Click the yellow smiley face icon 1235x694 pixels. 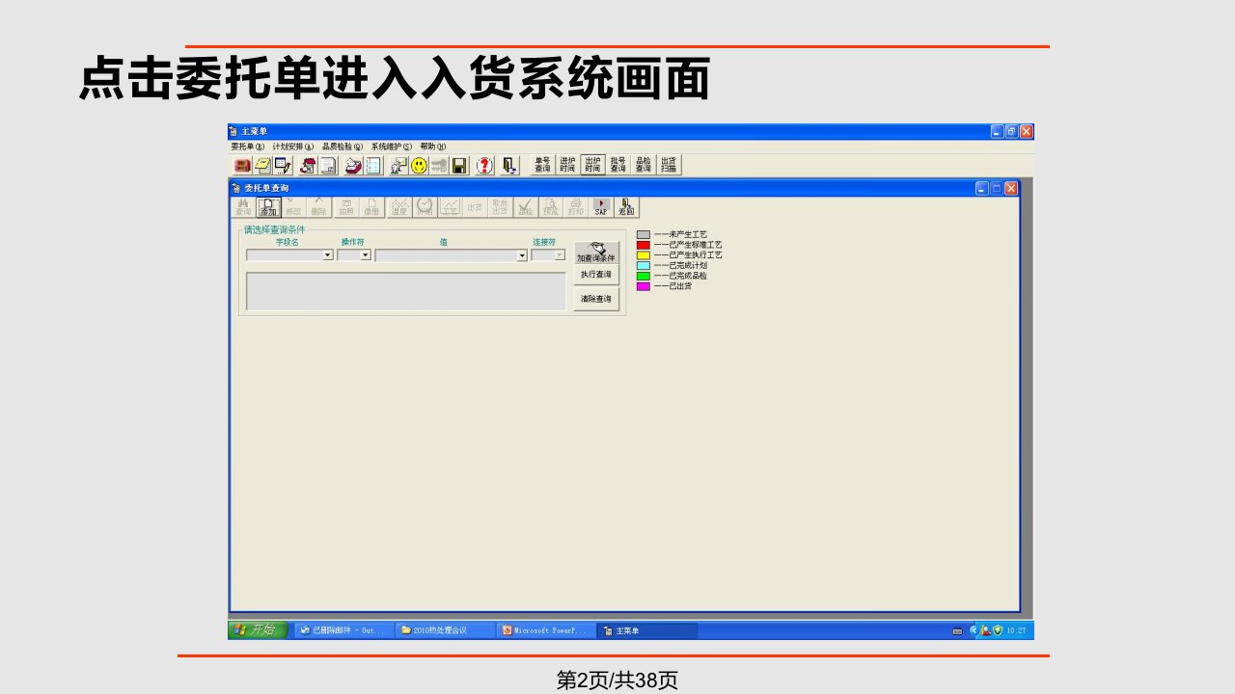419,166
